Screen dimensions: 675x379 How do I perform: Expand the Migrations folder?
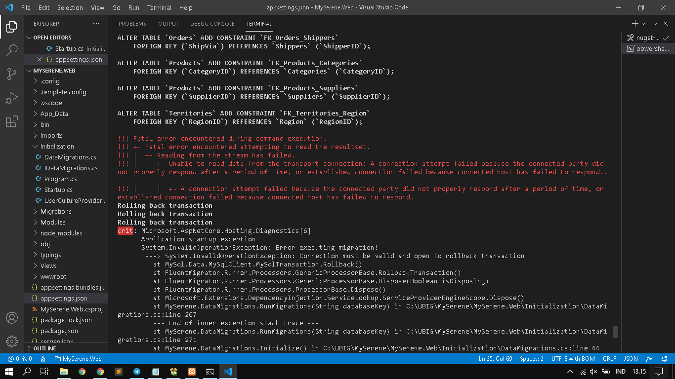[66, 211]
